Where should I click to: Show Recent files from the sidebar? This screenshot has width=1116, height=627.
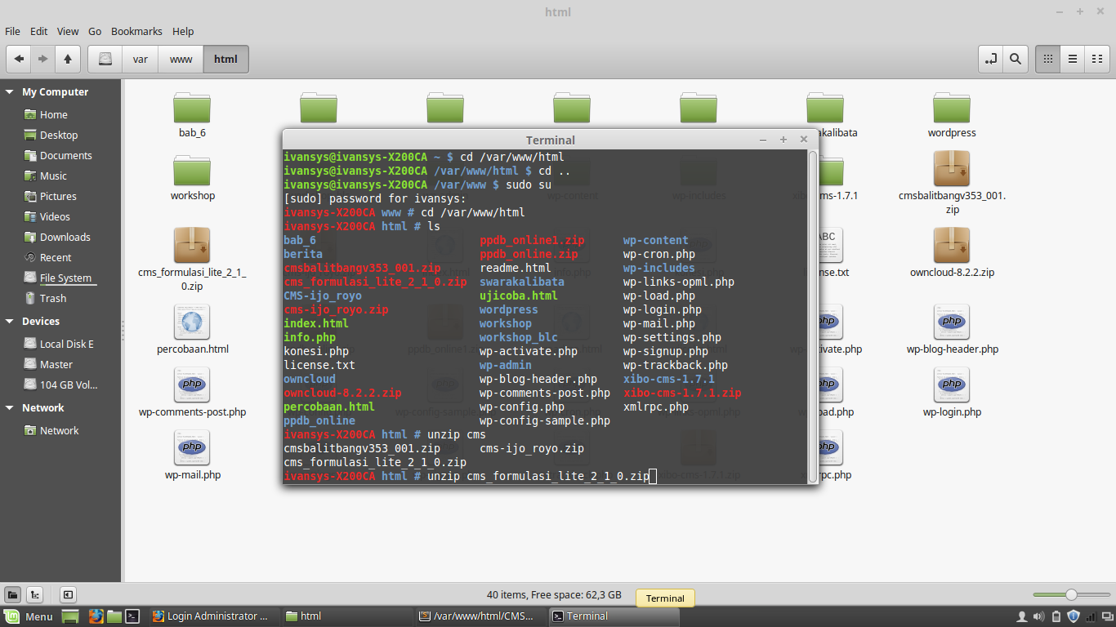[x=56, y=258]
